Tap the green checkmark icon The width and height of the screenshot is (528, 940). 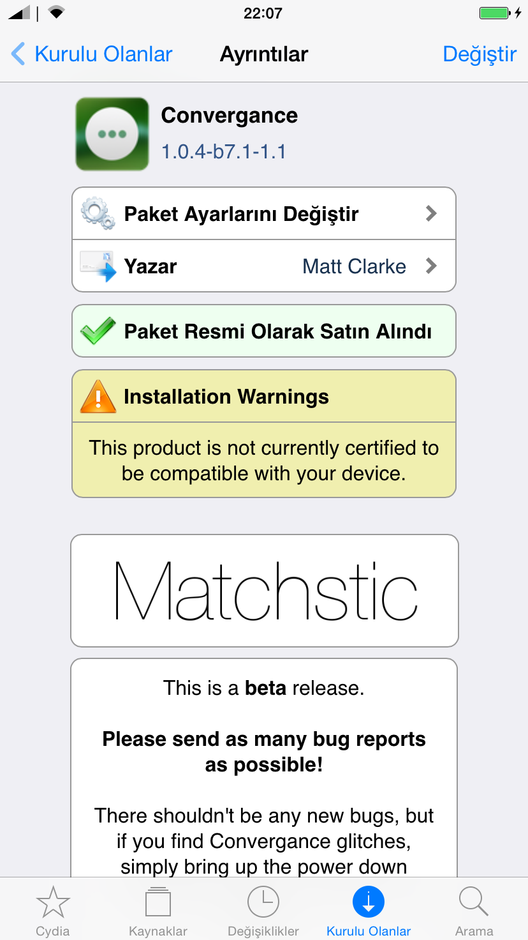(x=98, y=331)
